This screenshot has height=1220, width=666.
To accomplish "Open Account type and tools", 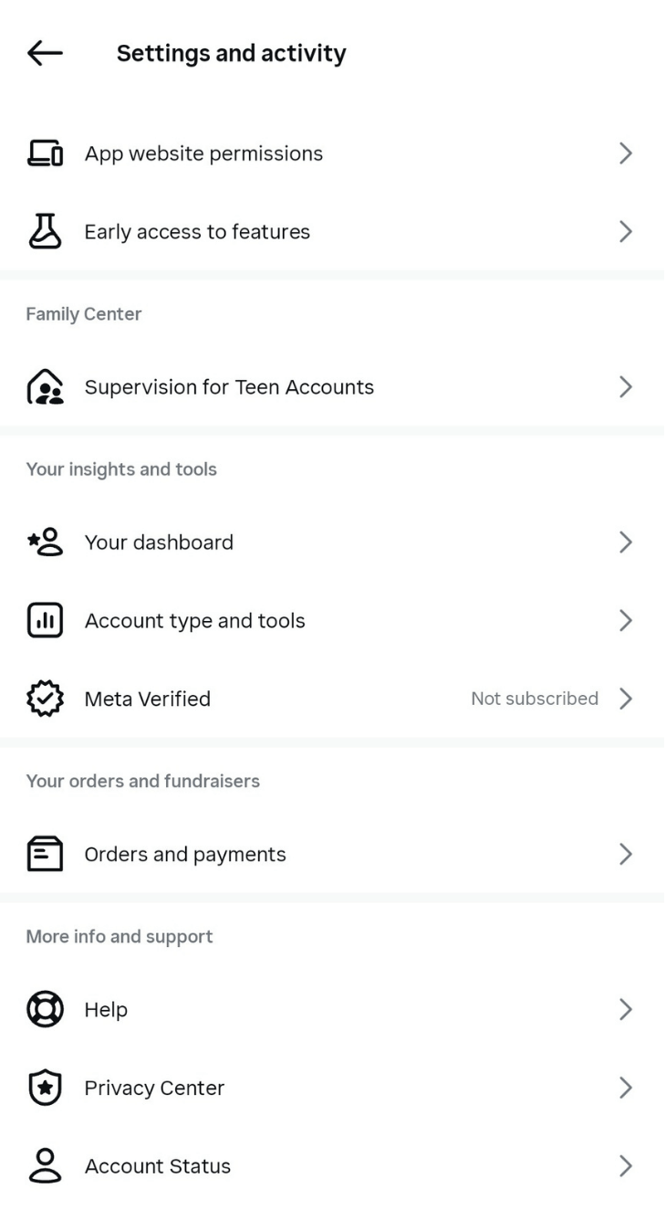I will coord(194,621).
